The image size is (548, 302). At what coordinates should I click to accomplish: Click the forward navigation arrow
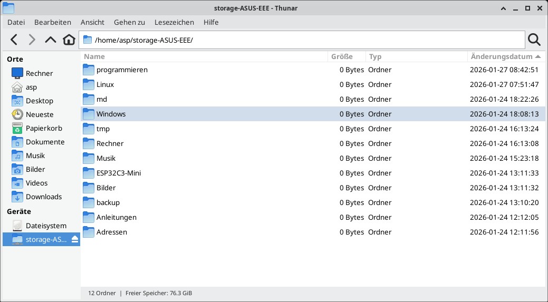coord(32,40)
